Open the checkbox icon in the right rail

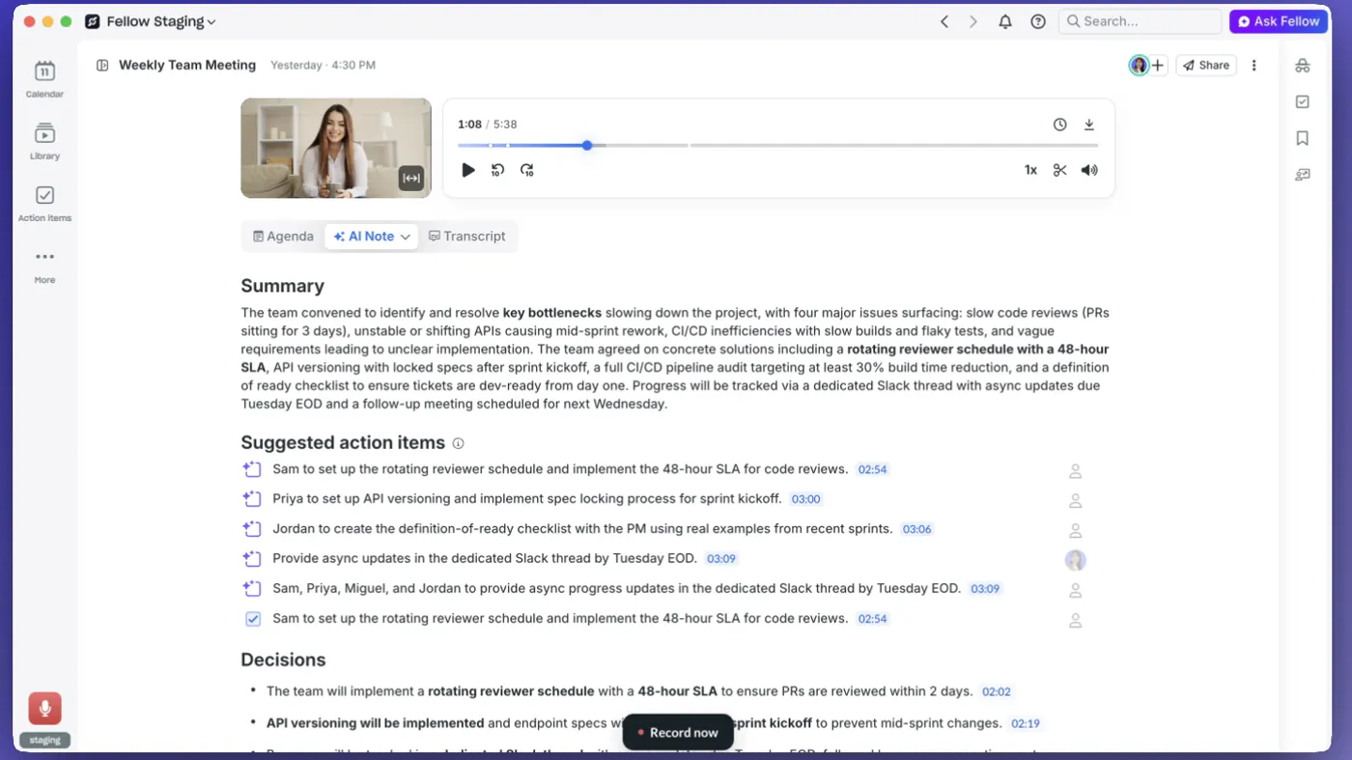(1303, 101)
